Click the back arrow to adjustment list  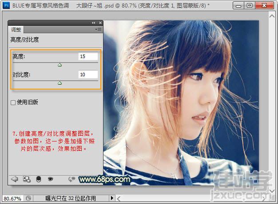(x=14, y=179)
